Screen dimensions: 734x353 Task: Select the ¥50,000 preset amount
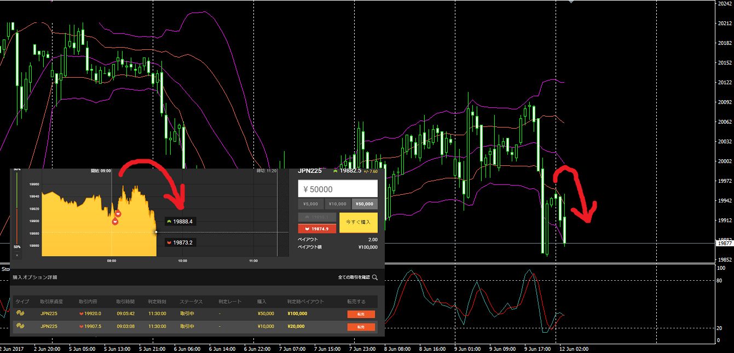point(364,204)
